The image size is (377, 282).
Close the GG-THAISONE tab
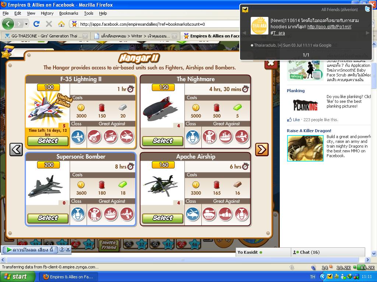tap(85, 36)
